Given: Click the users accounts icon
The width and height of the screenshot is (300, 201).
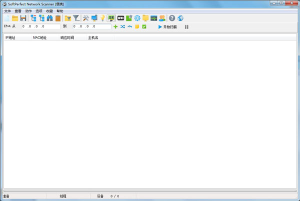Looking at the screenshot, I should 162,18.
